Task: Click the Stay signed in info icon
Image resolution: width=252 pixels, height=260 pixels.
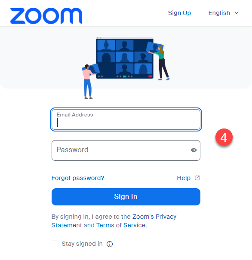Action: [110, 244]
